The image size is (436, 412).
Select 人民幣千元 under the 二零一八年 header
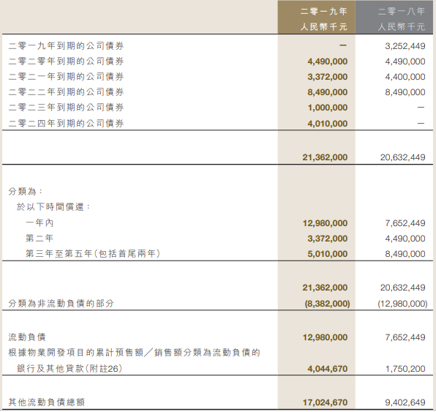[x=401, y=26]
